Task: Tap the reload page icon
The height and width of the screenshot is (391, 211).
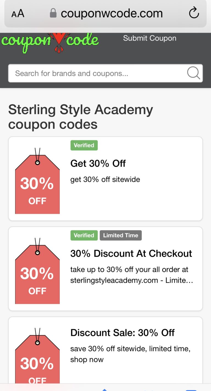Action: (194, 13)
